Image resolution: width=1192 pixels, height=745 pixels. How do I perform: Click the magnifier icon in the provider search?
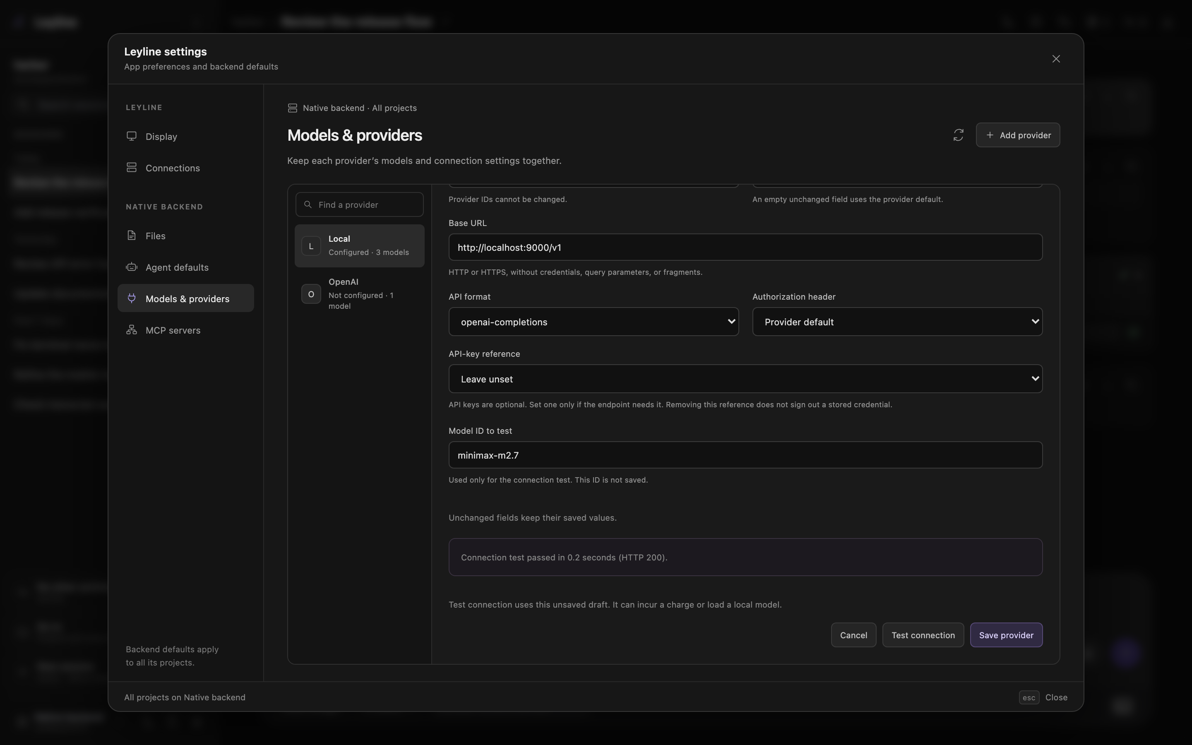click(308, 204)
